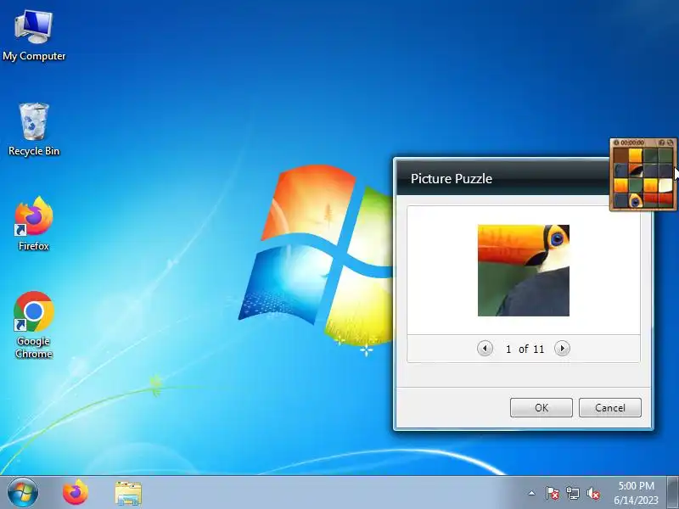The height and width of the screenshot is (509, 679).
Task: Open the Windows Start menu
Action: tap(23, 493)
